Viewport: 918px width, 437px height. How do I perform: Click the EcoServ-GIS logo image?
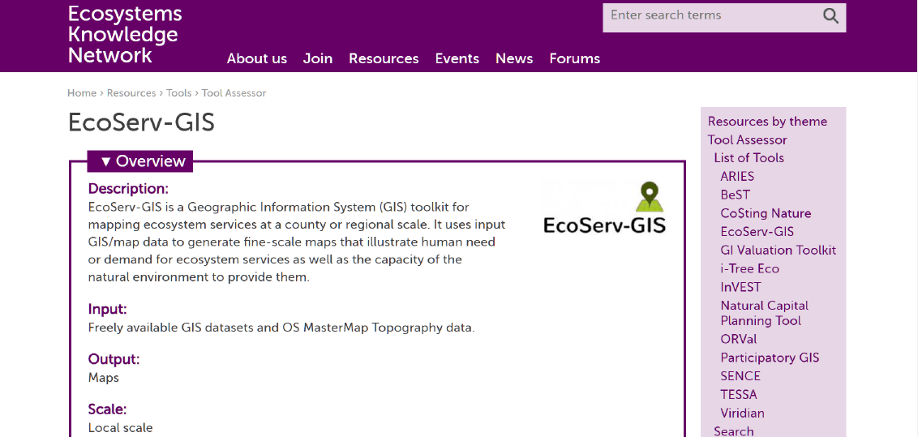[604, 209]
